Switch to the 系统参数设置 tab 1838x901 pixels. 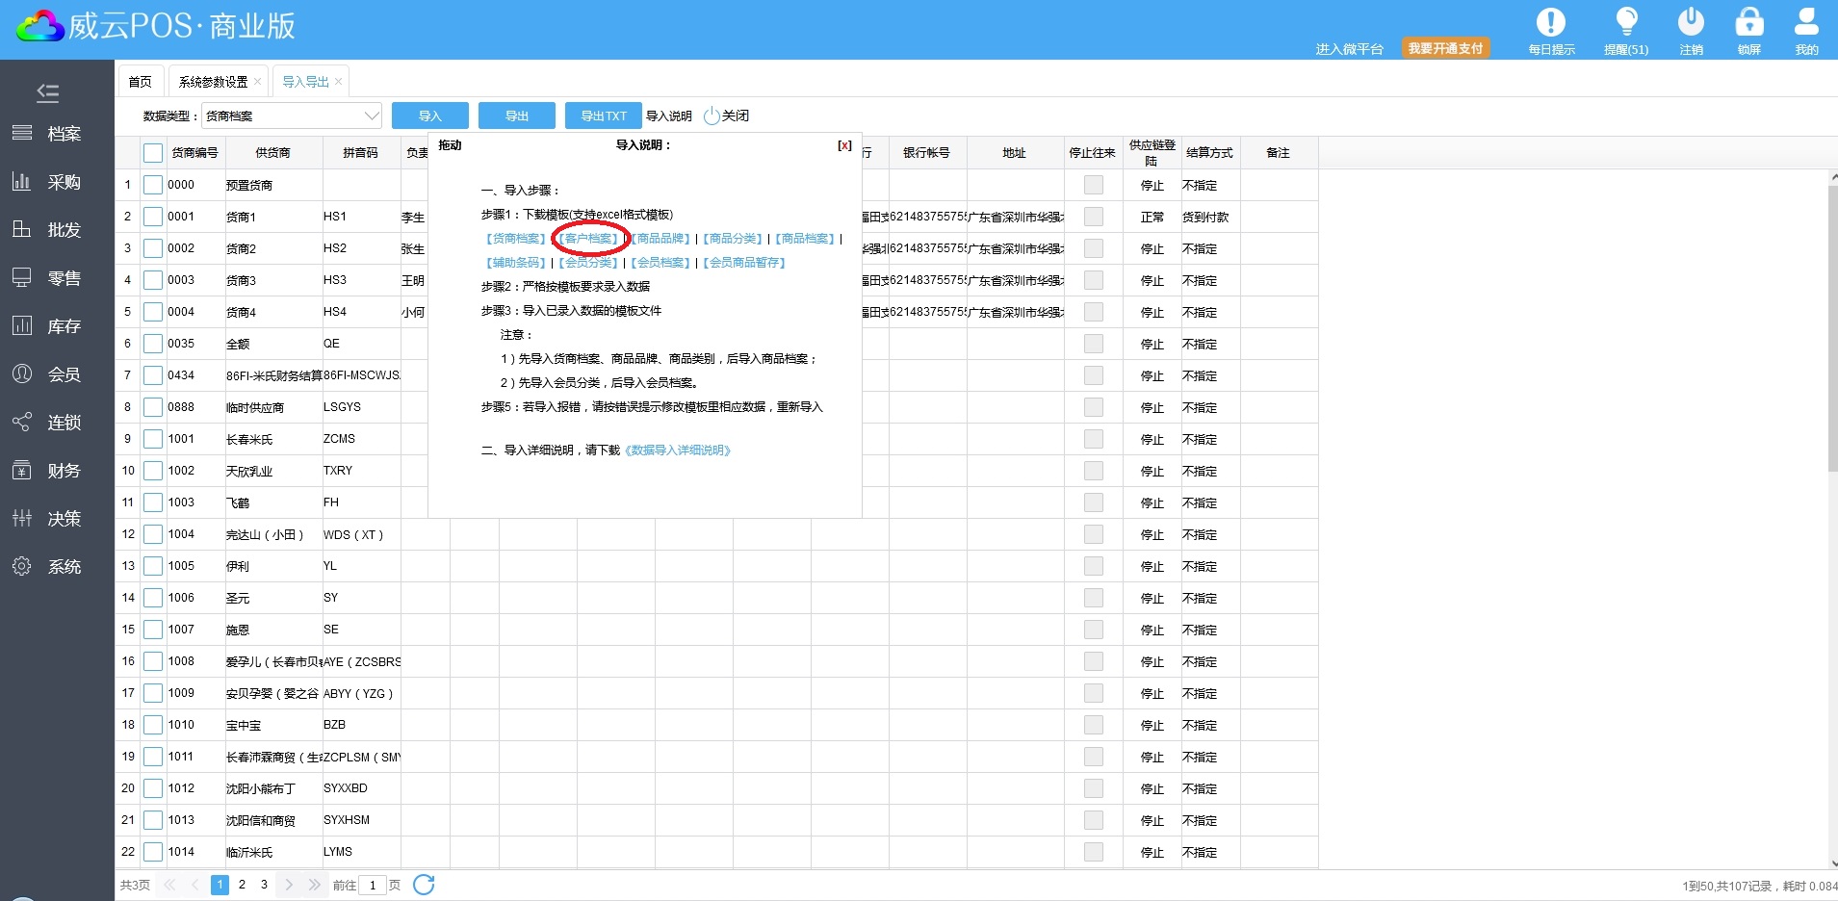213,82
